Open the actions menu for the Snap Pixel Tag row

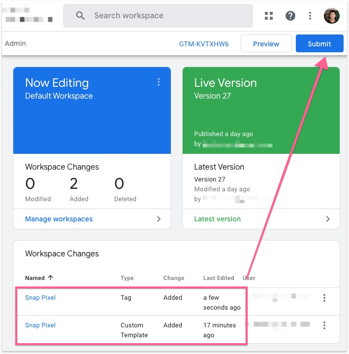pos(324,298)
